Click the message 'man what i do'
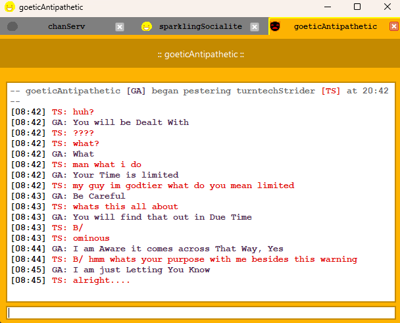The image size is (400, 323). [x=107, y=164]
